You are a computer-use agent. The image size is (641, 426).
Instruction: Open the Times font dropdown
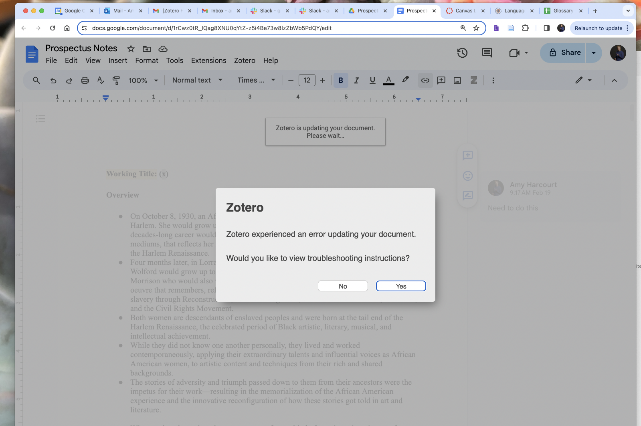pos(256,80)
